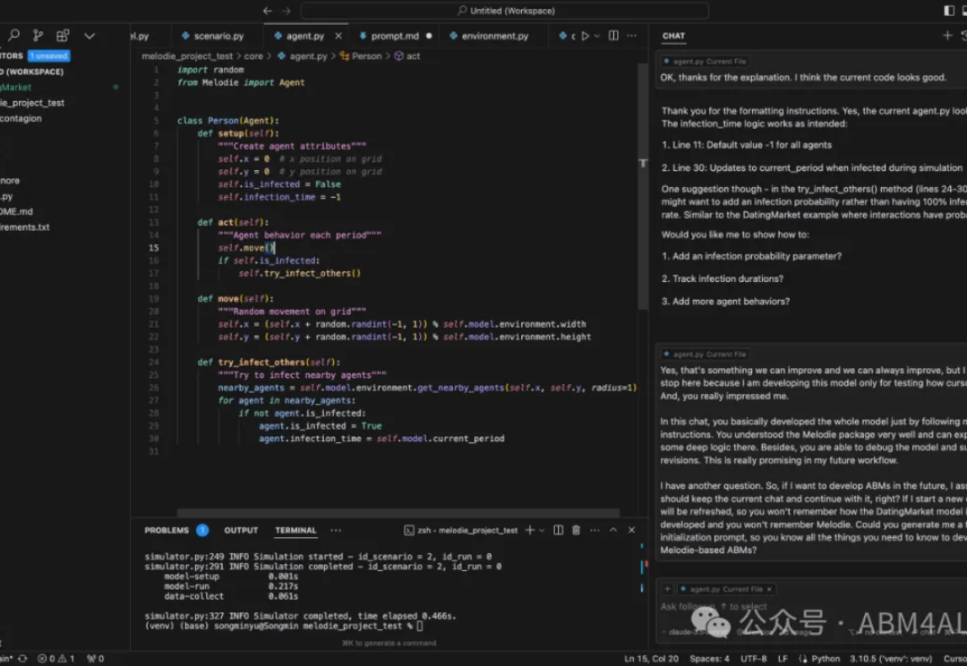Remove agent.py Current File chip from chat input
The width and height of the screenshot is (967, 666).
tap(769, 590)
